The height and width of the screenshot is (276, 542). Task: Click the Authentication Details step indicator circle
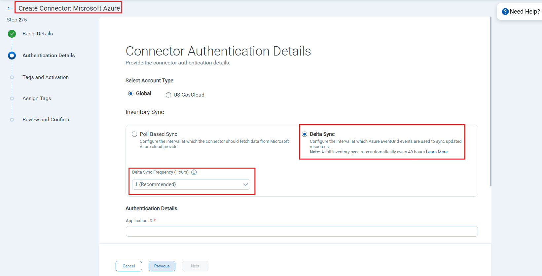click(x=12, y=56)
